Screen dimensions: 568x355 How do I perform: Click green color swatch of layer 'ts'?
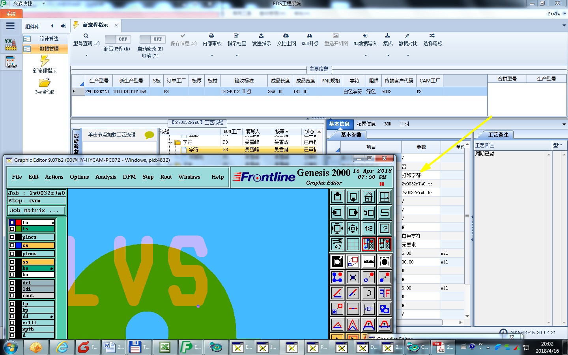click(19, 229)
